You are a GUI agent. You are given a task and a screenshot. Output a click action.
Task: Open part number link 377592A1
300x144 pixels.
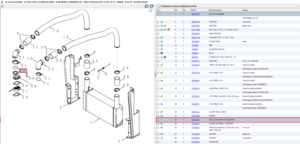196,128
